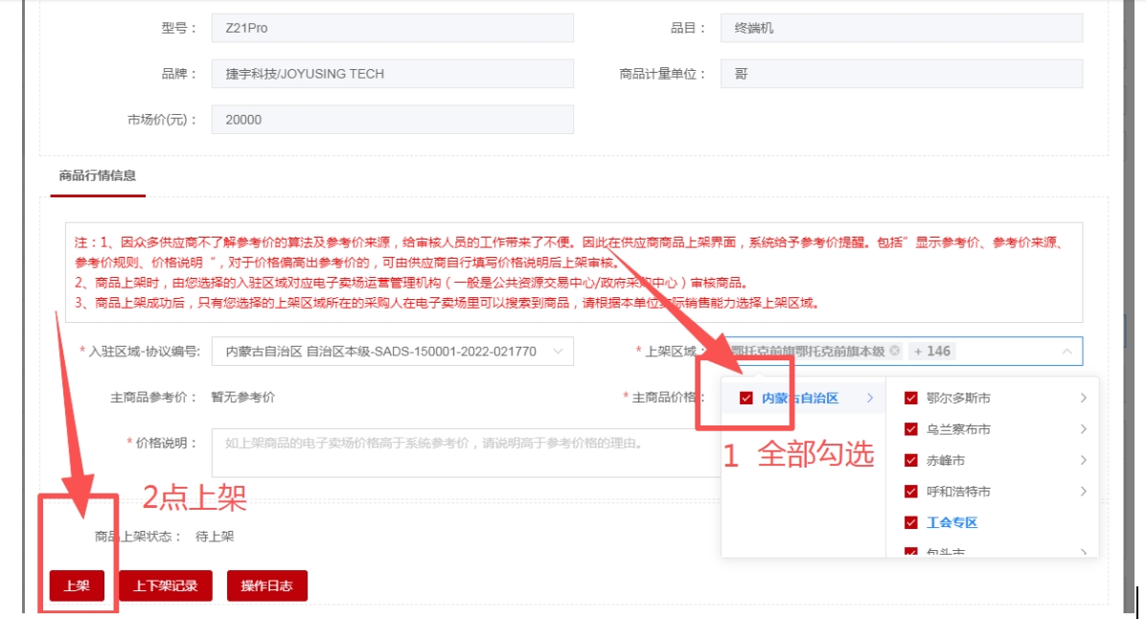Toggle the 呼和浩特市 checkbox

pos(911,492)
